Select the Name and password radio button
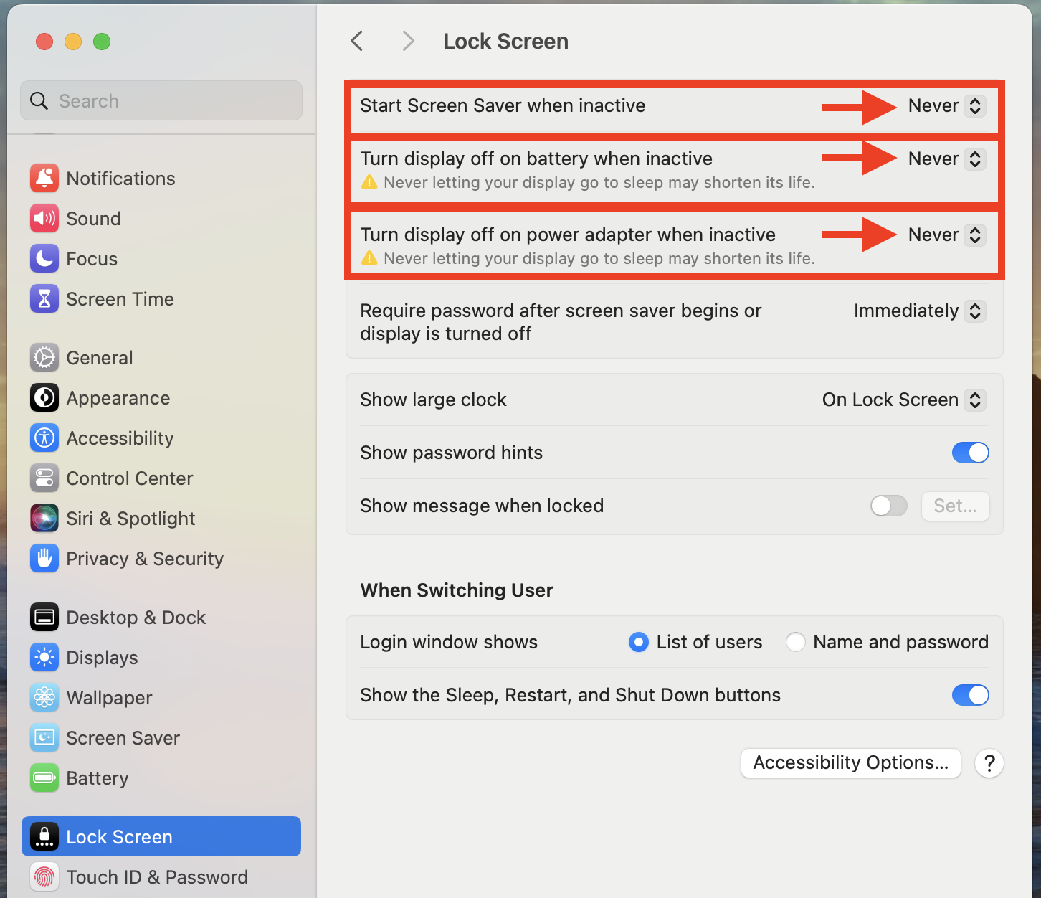The width and height of the screenshot is (1041, 898). click(795, 642)
